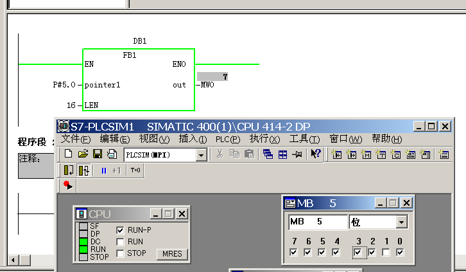Viewport: 466px width, 272px height.
Task: Click the MW0 output operand
Action: pos(207,85)
